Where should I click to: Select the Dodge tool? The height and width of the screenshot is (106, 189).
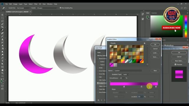2,55
